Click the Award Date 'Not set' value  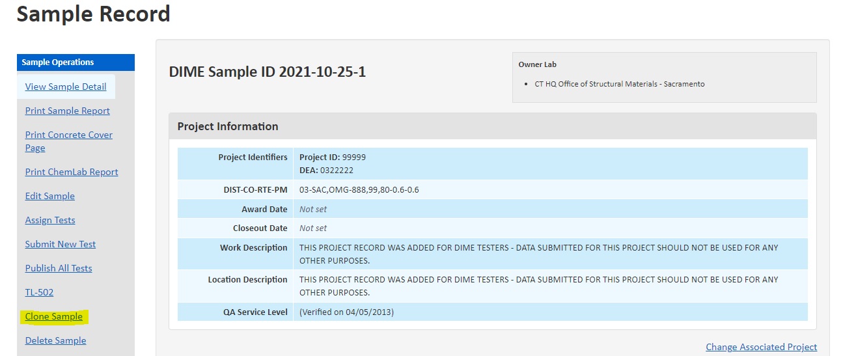pos(313,209)
